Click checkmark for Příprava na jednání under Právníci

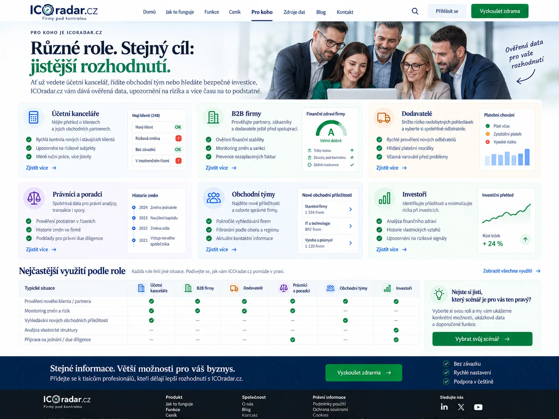(x=293, y=340)
